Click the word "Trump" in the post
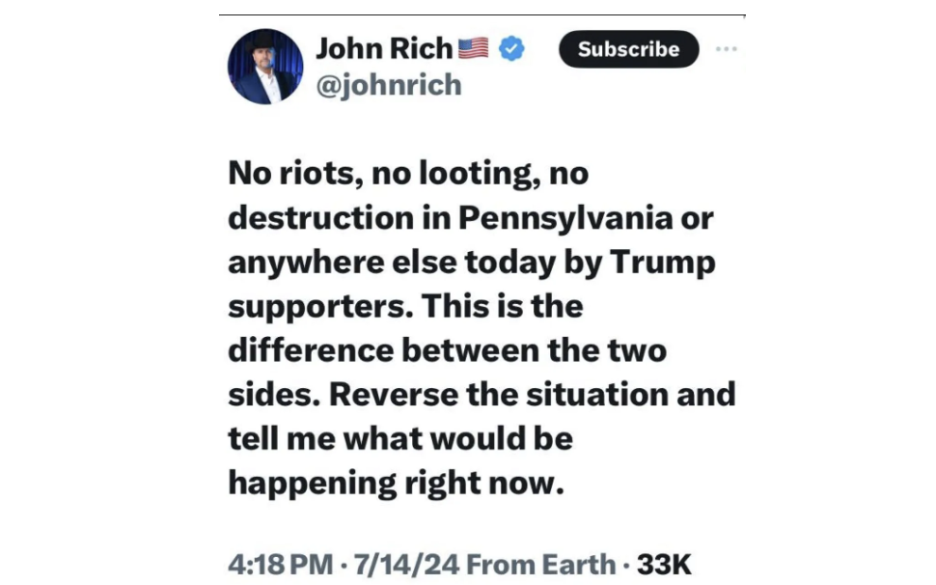The height and width of the screenshot is (585, 936). pyautogui.click(x=665, y=262)
